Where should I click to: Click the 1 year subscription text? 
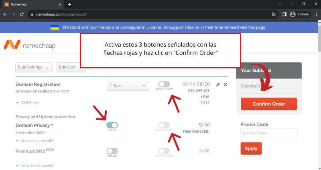pos(31,132)
